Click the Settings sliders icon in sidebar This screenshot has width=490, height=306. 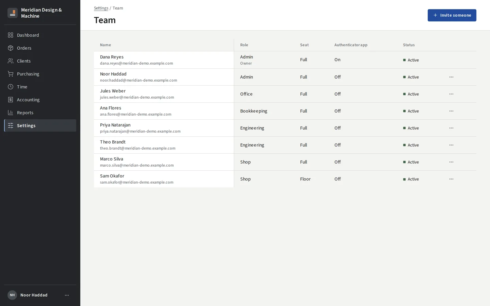pyautogui.click(x=11, y=125)
